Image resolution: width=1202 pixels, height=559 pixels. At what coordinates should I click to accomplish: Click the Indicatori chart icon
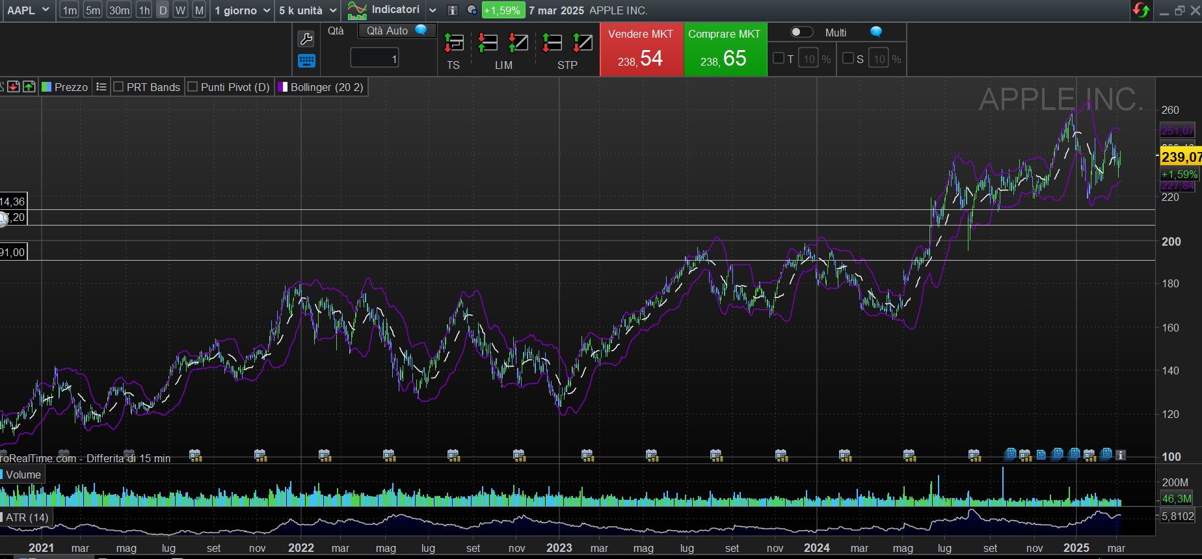point(357,10)
